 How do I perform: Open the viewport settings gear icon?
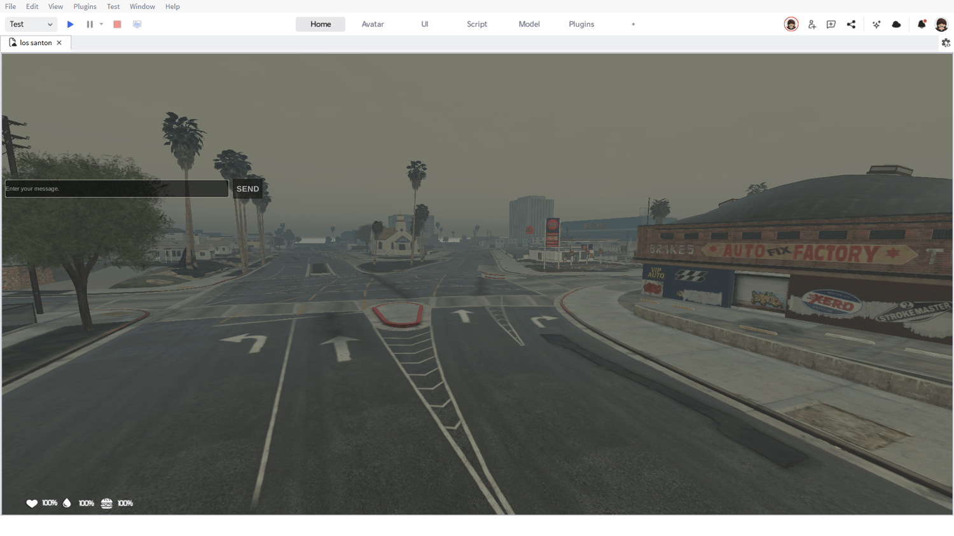tap(946, 43)
